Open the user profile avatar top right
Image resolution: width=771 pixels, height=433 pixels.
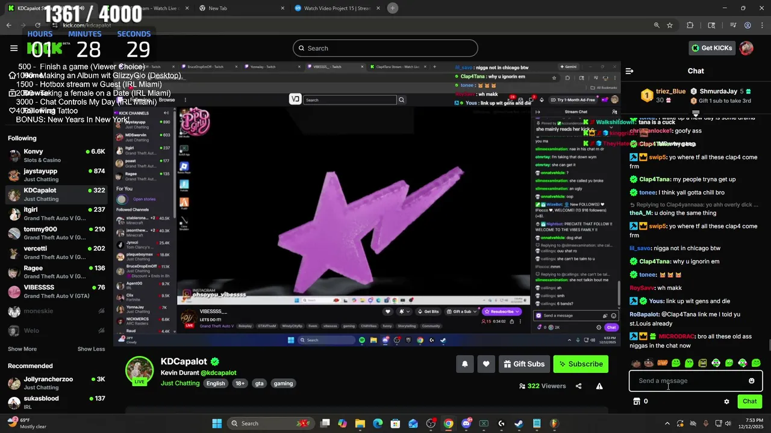[x=746, y=48]
